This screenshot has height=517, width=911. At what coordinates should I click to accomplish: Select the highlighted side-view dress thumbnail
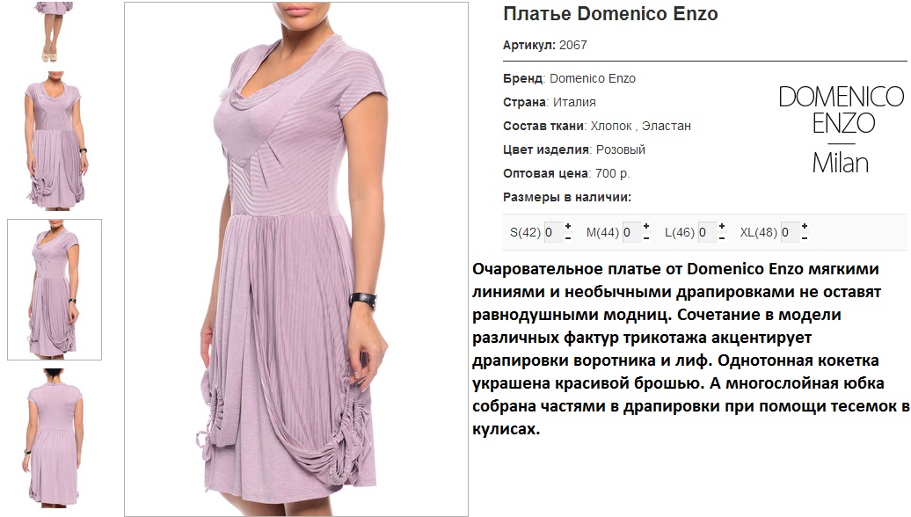(55, 289)
